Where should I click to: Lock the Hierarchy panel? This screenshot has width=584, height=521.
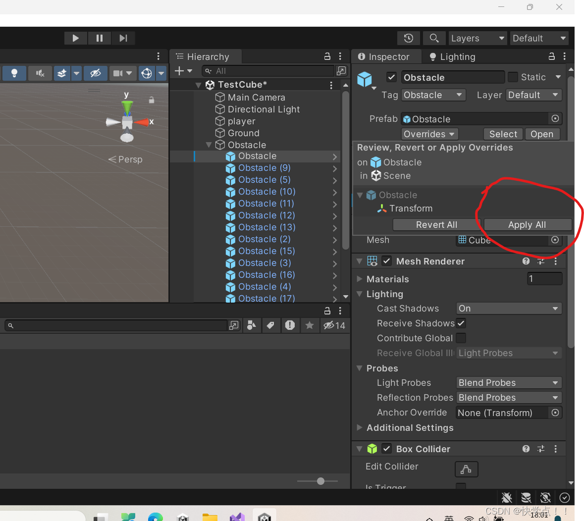pos(327,56)
